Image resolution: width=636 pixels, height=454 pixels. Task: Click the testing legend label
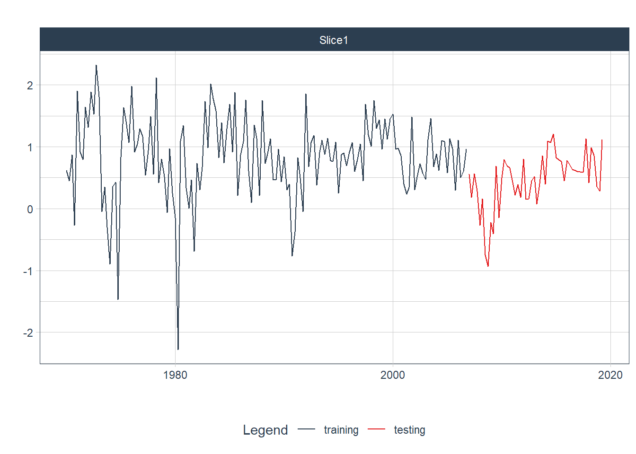410,430
